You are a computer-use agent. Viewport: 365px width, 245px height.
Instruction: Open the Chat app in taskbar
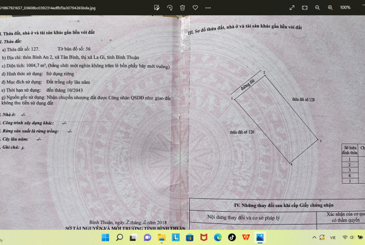coord(147,237)
